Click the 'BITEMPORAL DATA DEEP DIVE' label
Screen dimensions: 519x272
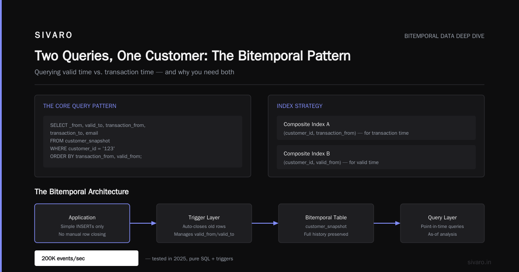[x=444, y=36]
